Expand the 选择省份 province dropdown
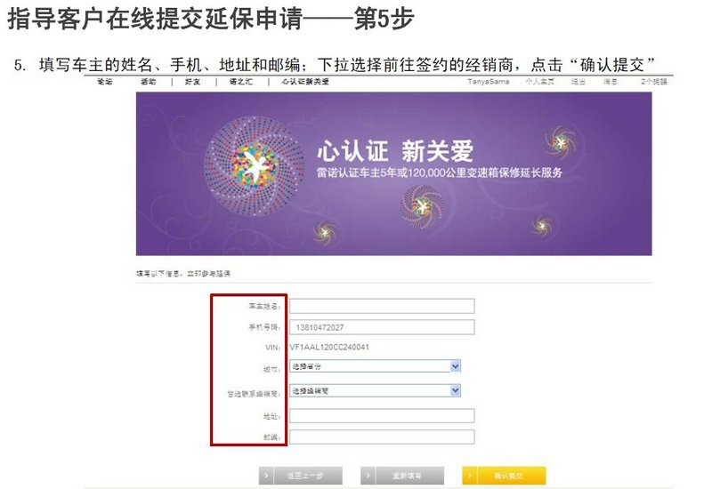Image resolution: width=712 pixels, height=489 pixels. click(x=375, y=366)
